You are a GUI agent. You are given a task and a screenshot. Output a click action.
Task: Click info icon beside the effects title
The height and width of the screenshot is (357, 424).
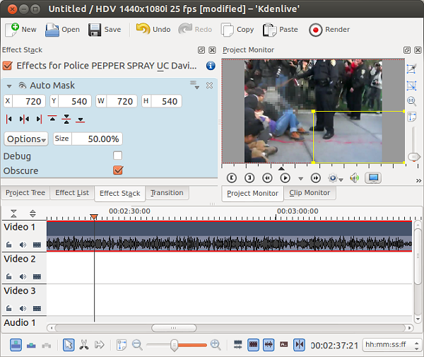pos(211,66)
